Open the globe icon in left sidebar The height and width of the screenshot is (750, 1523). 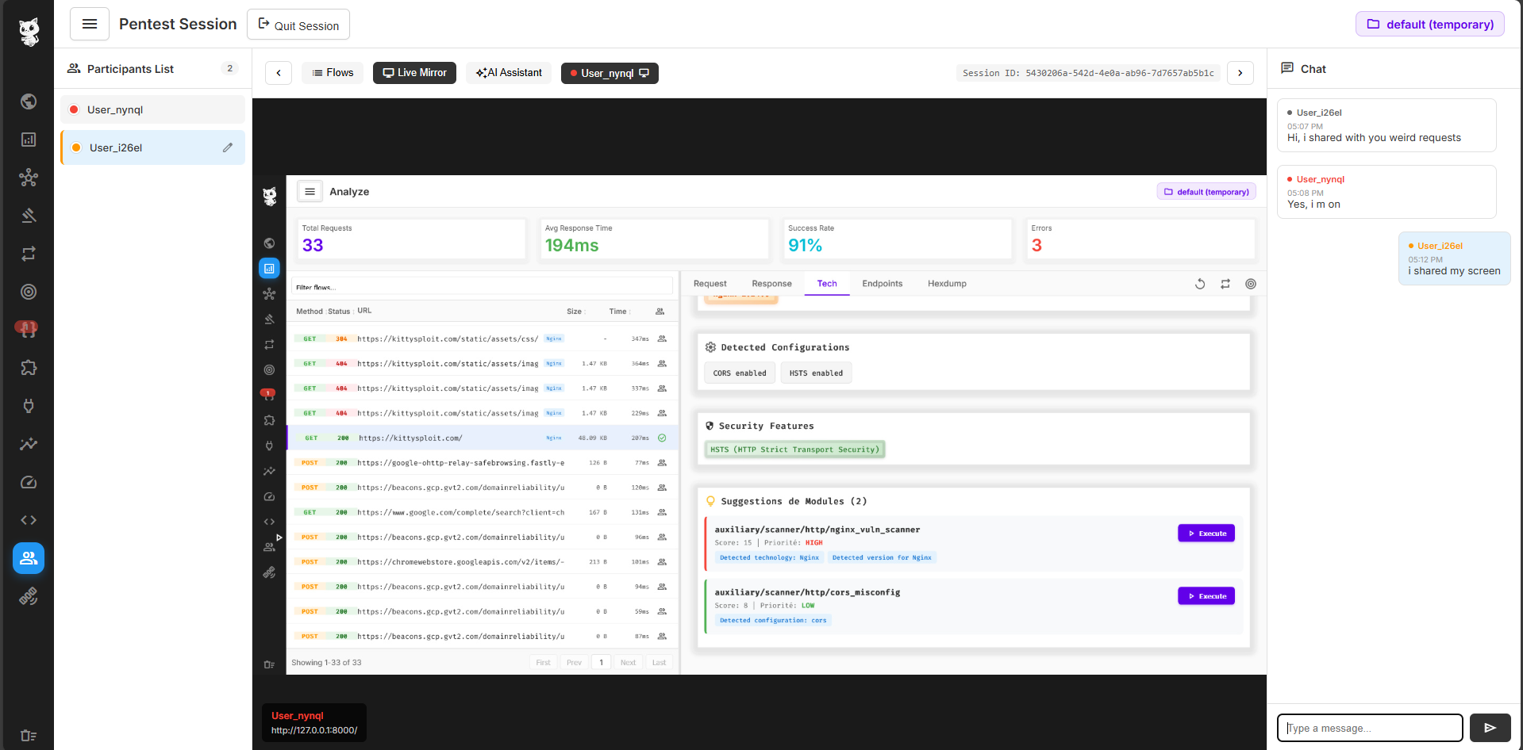click(29, 101)
